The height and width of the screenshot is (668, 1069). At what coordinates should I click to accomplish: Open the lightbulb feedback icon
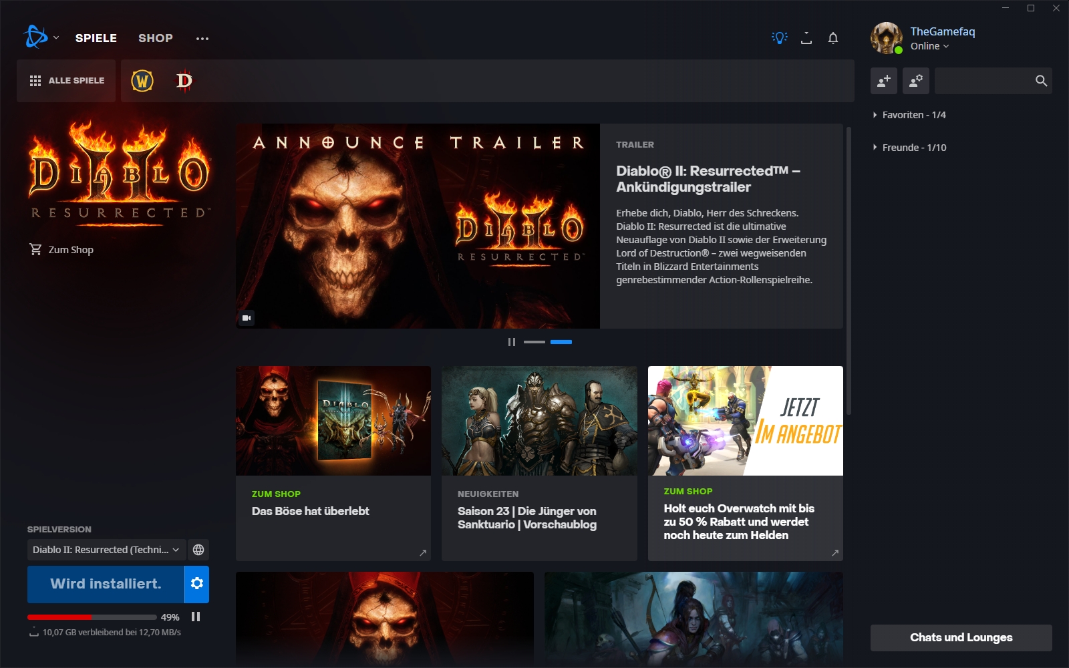click(x=780, y=38)
